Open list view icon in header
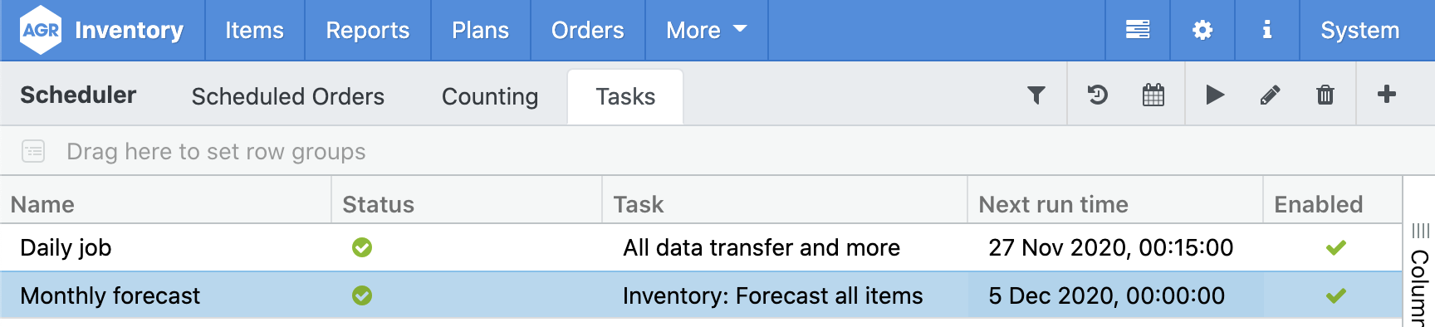This screenshot has width=1435, height=327. tap(1138, 30)
